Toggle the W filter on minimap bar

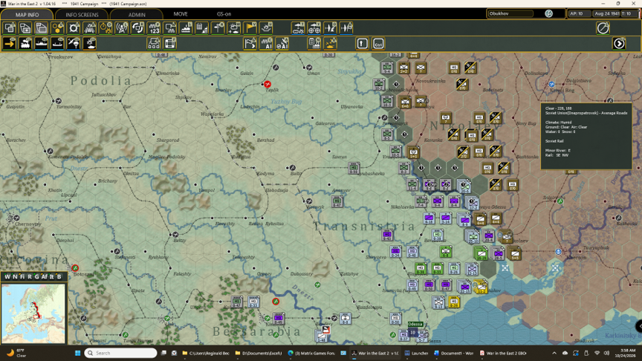click(7, 276)
